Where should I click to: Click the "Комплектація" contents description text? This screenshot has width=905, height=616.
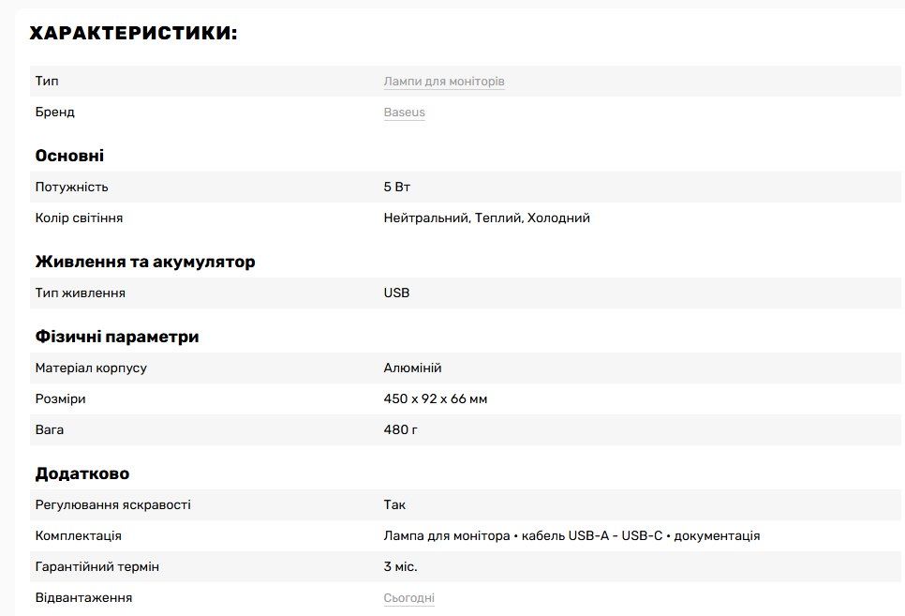click(x=571, y=535)
